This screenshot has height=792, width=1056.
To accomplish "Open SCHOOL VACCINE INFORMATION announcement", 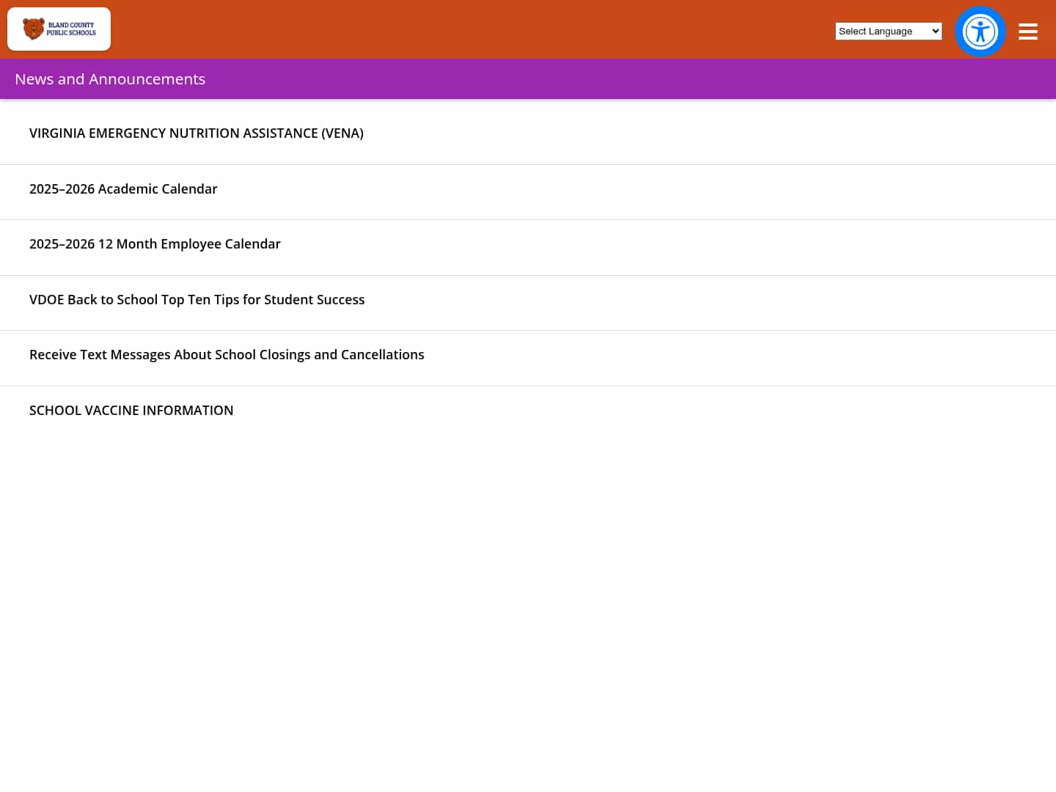I will pyautogui.click(x=131, y=411).
